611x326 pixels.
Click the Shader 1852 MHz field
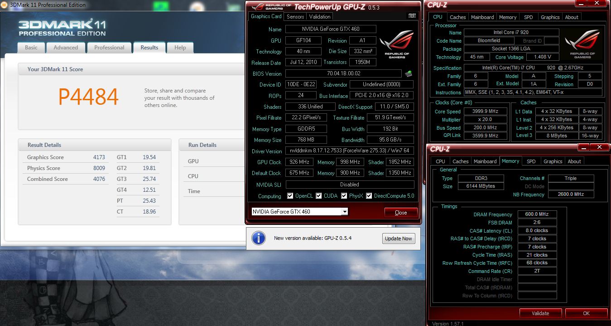pos(400,162)
